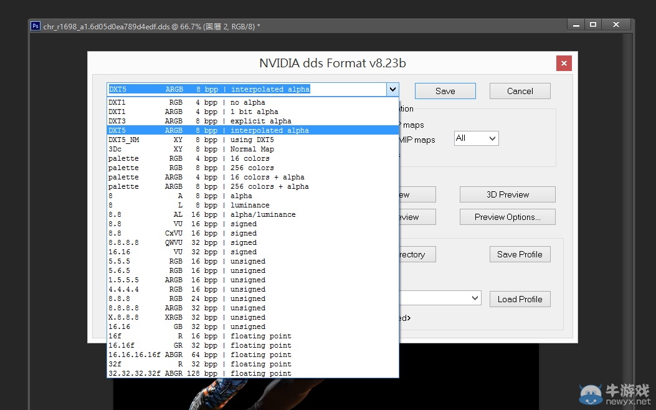Expand the profile dropdown beside Load Profile
656x410 pixels.
(475, 298)
